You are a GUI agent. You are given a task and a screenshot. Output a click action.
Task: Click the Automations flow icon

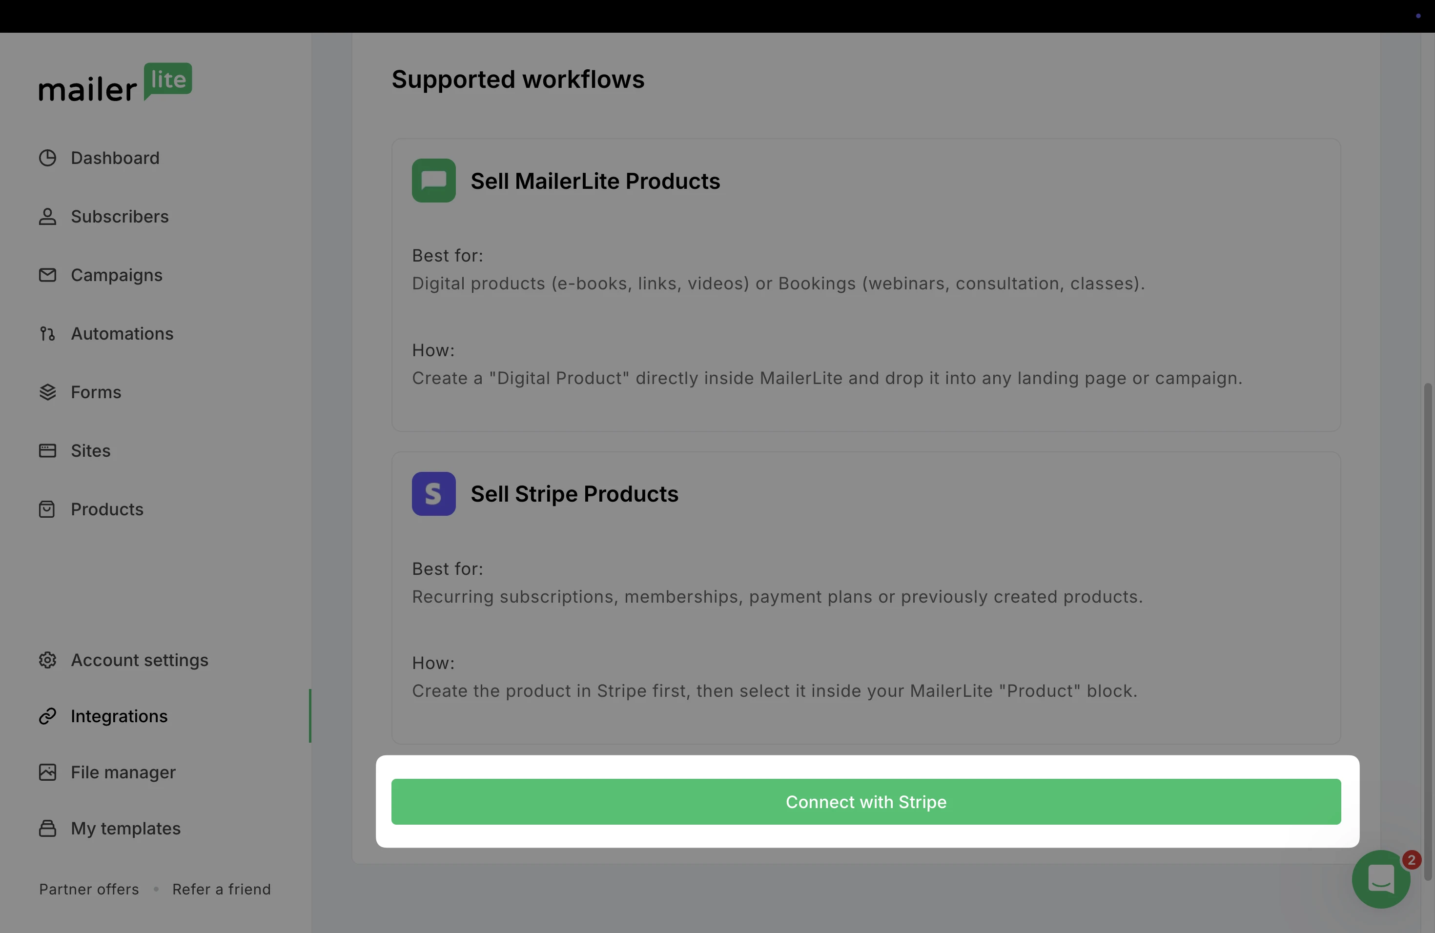pos(48,333)
